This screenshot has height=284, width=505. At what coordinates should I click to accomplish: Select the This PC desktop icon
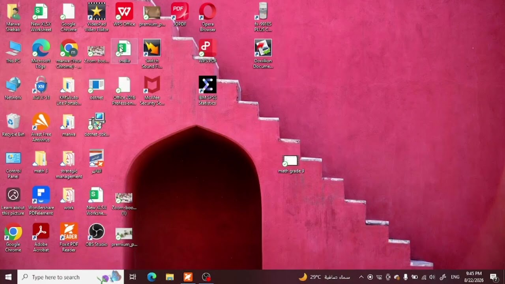click(13, 52)
